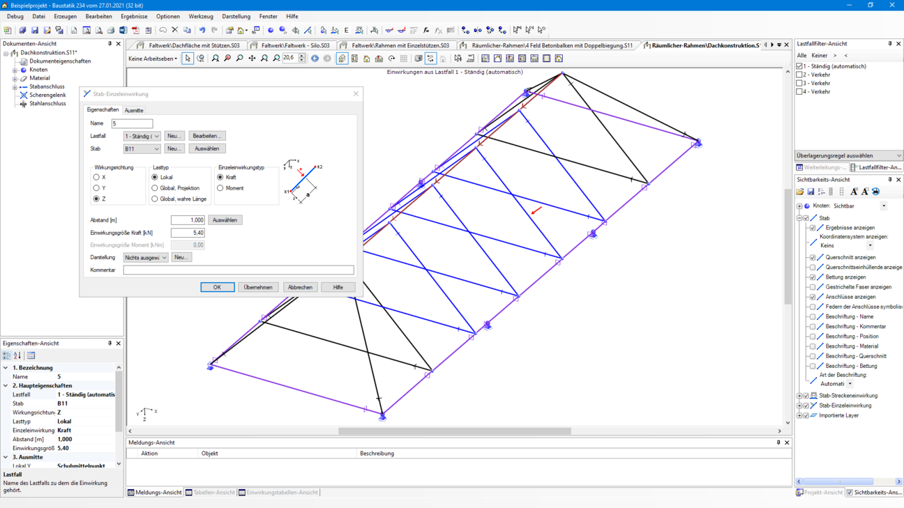Click the pan (four-arrow move) view tool
Screen dimensions: 904x508
(x=252, y=59)
